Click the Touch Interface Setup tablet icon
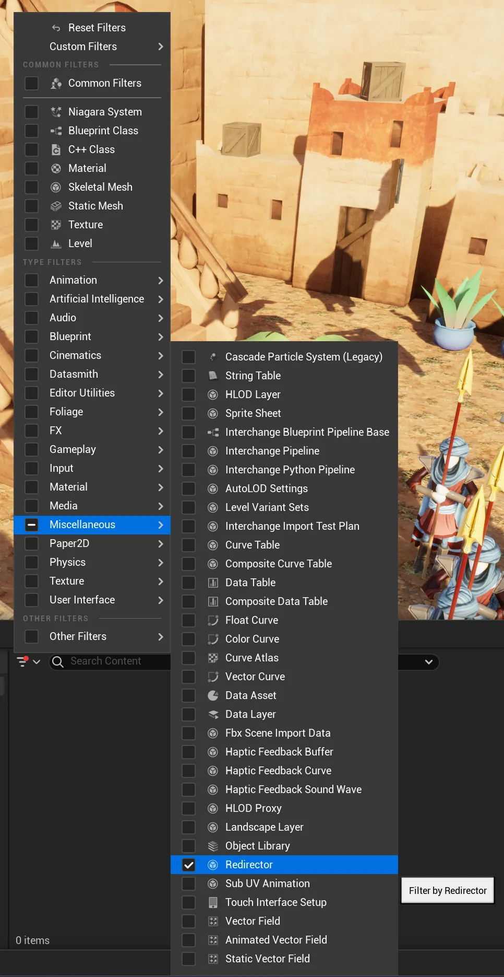 [213, 902]
